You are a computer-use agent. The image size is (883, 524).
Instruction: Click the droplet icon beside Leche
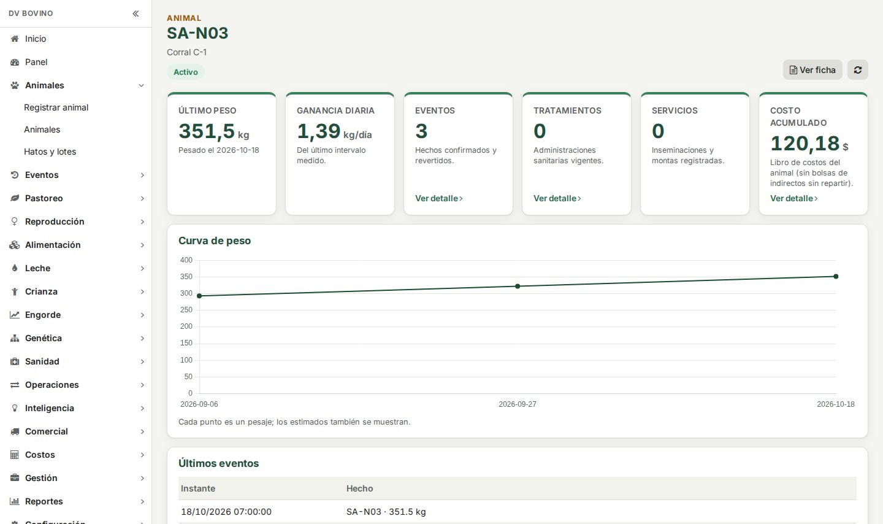point(15,268)
